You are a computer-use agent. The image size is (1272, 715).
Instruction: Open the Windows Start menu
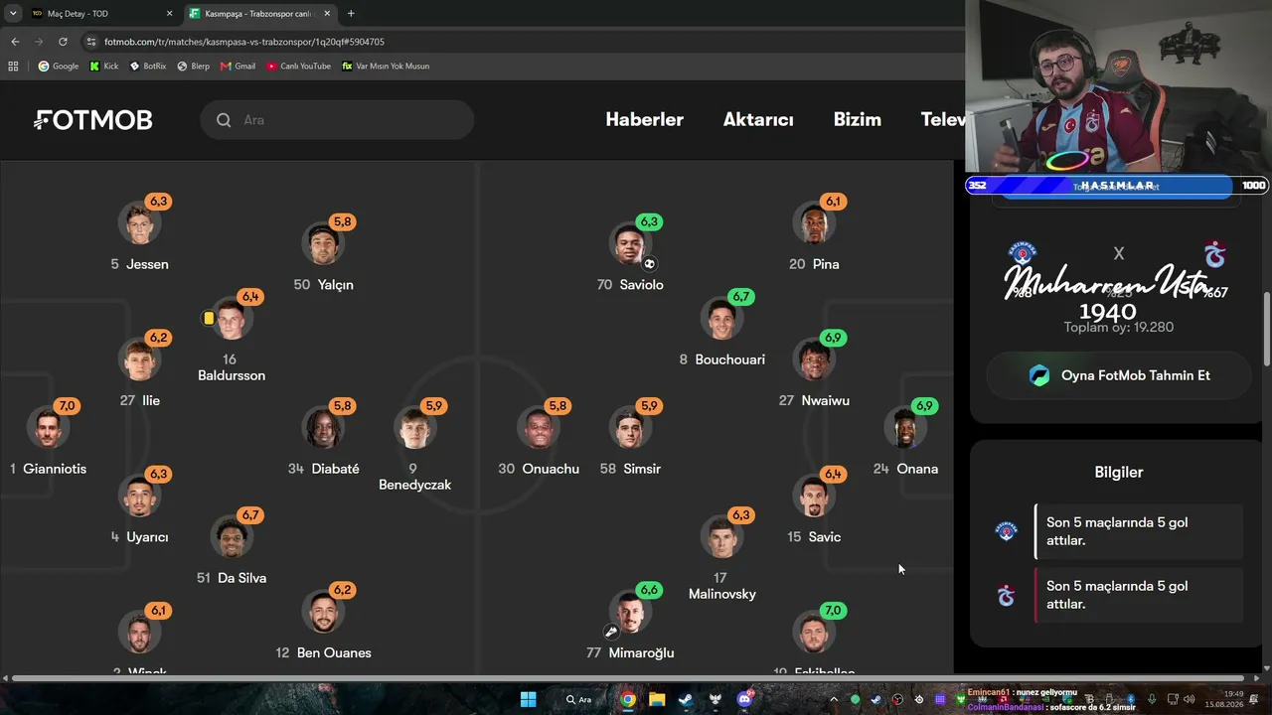coord(529,699)
